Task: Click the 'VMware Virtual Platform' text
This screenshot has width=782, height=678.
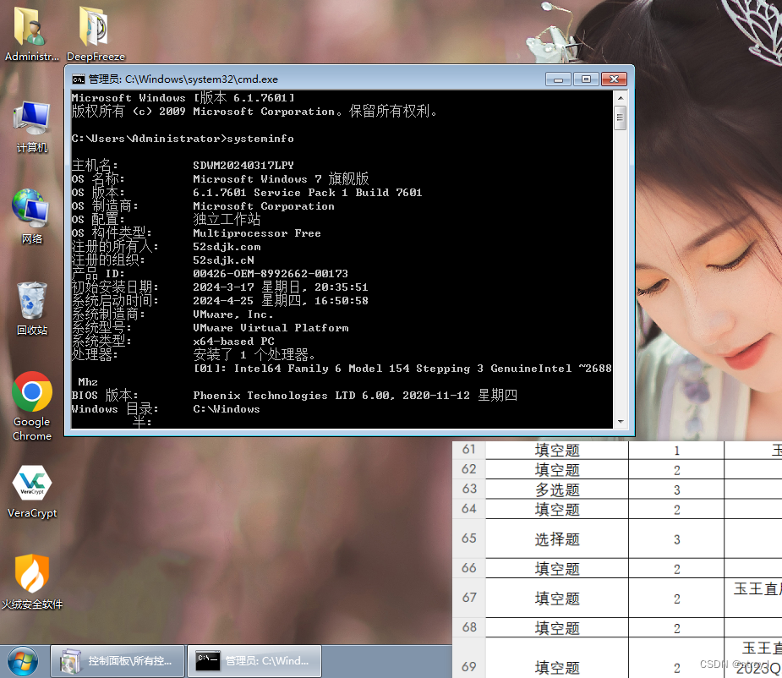Action: [x=271, y=328]
